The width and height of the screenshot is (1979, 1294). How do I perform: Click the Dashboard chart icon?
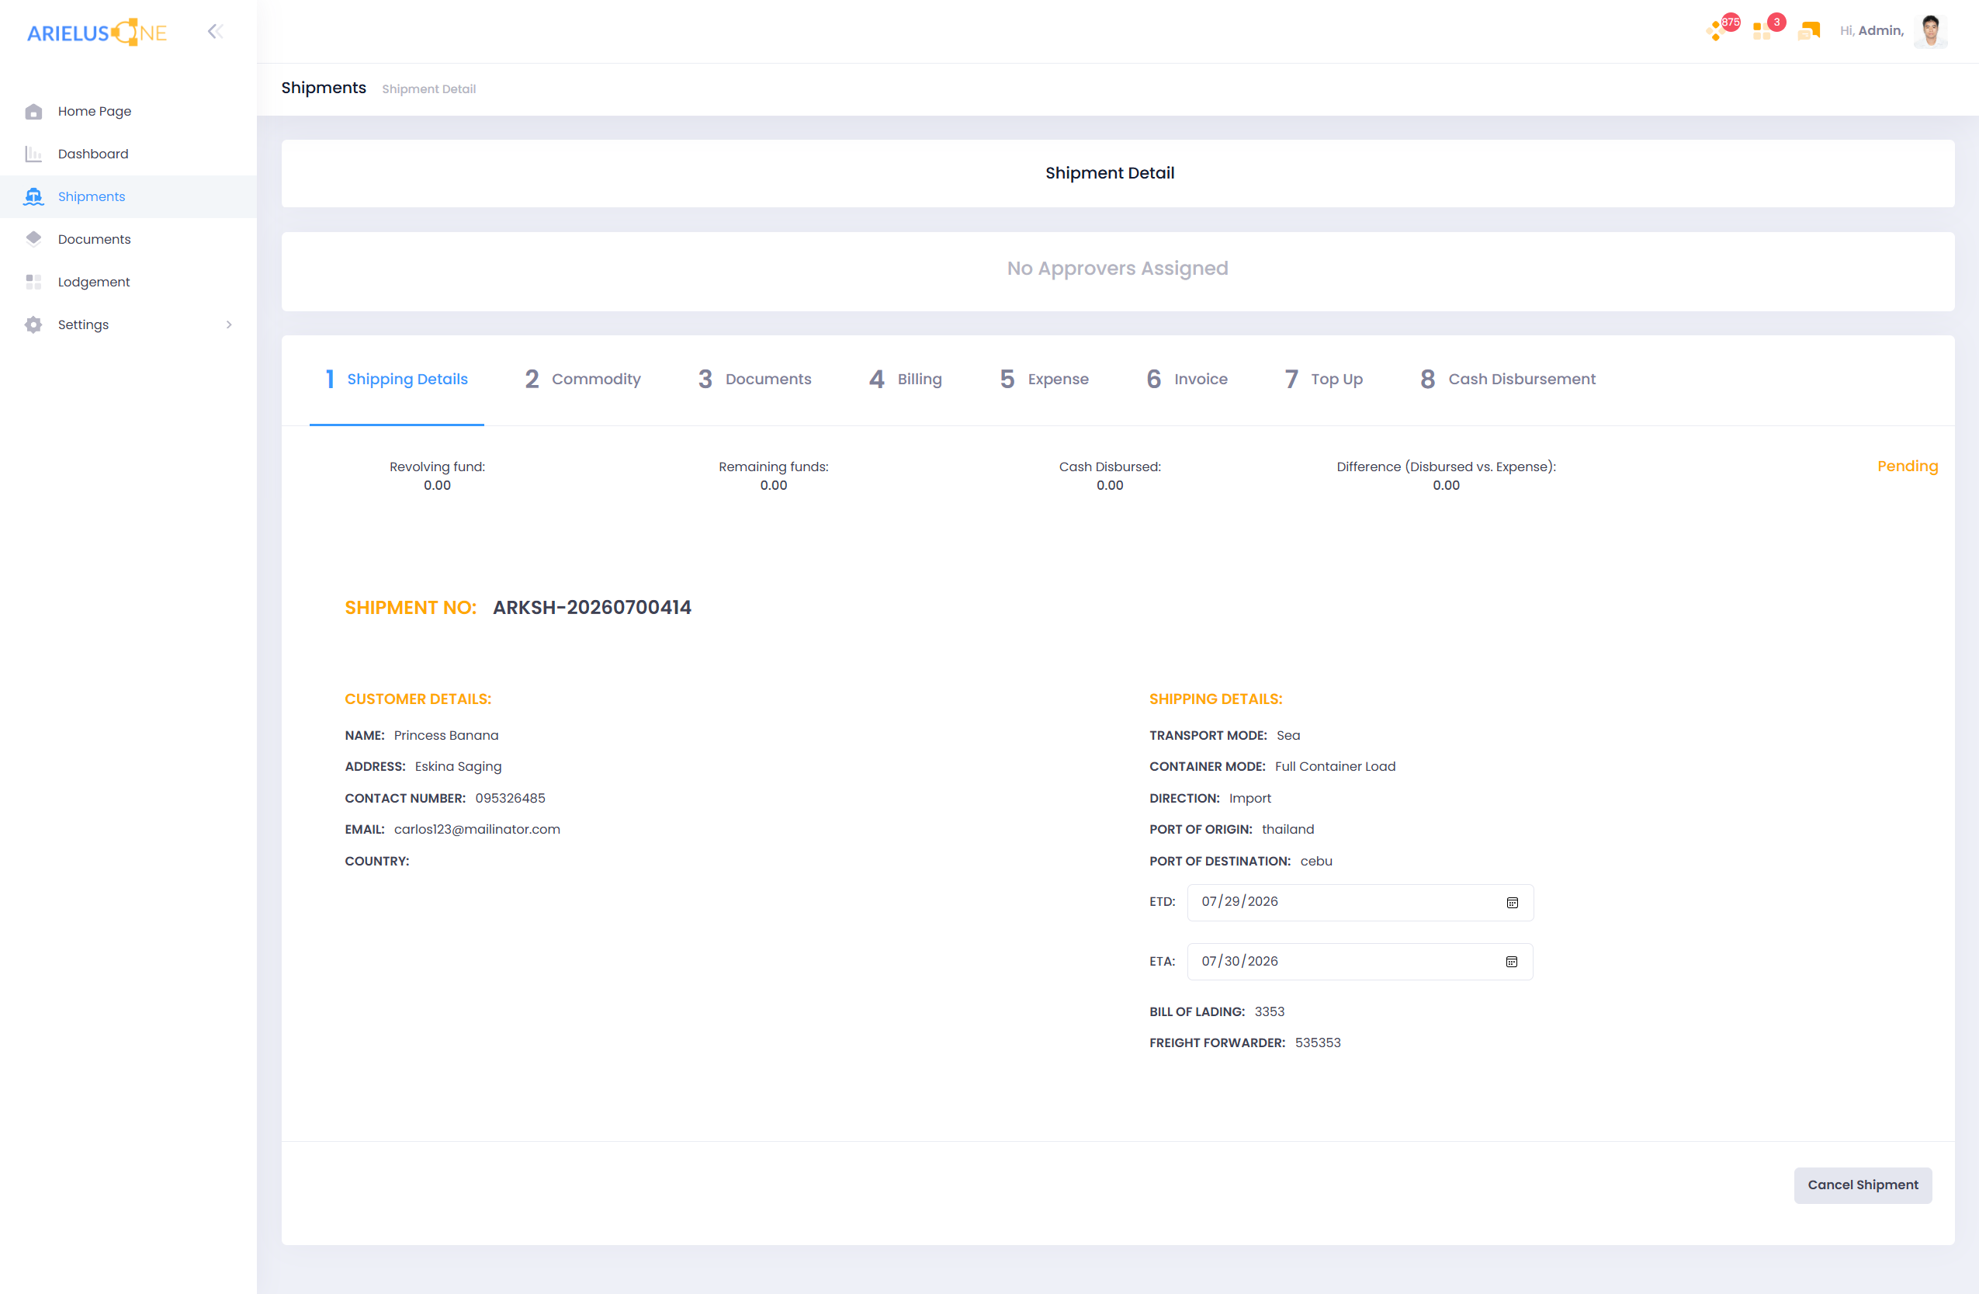(33, 154)
